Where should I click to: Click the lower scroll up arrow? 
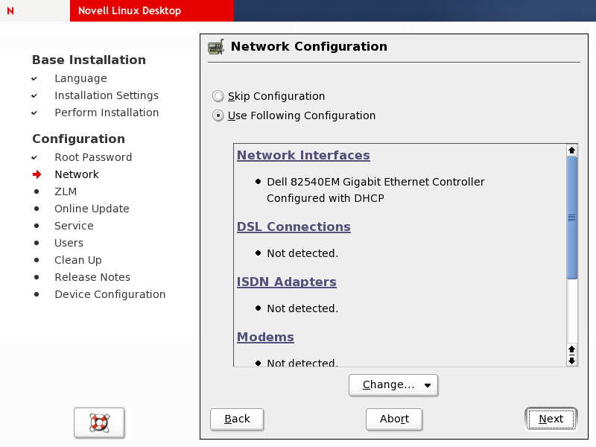[x=572, y=349]
